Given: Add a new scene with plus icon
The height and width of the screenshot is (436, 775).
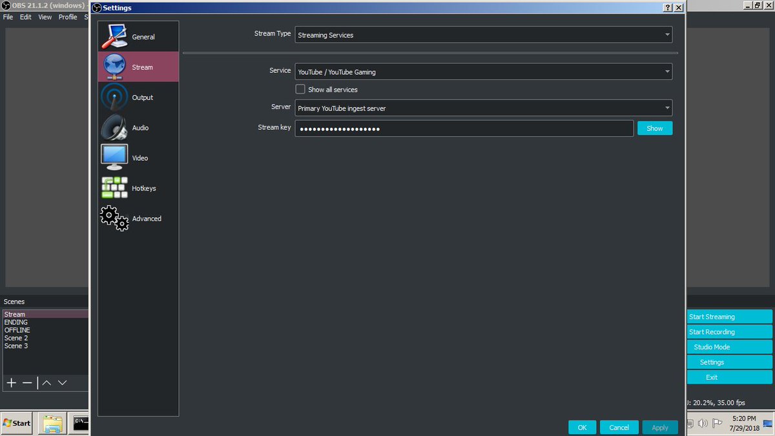Looking at the screenshot, I should 11,383.
